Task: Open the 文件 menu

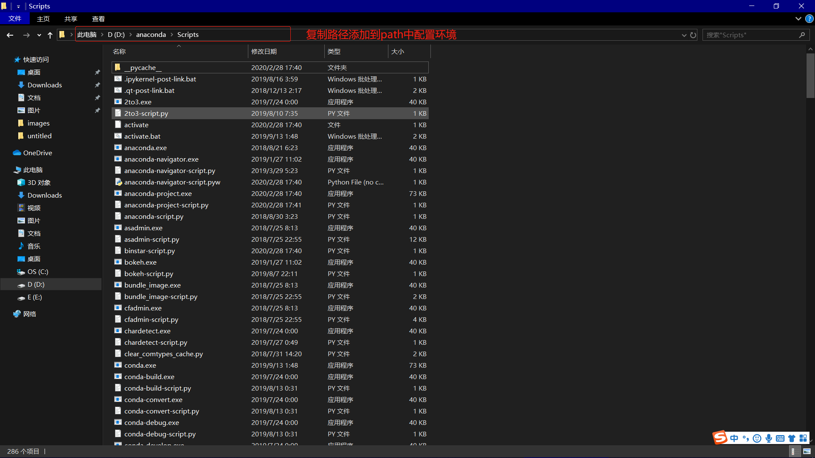Action: pos(15,19)
